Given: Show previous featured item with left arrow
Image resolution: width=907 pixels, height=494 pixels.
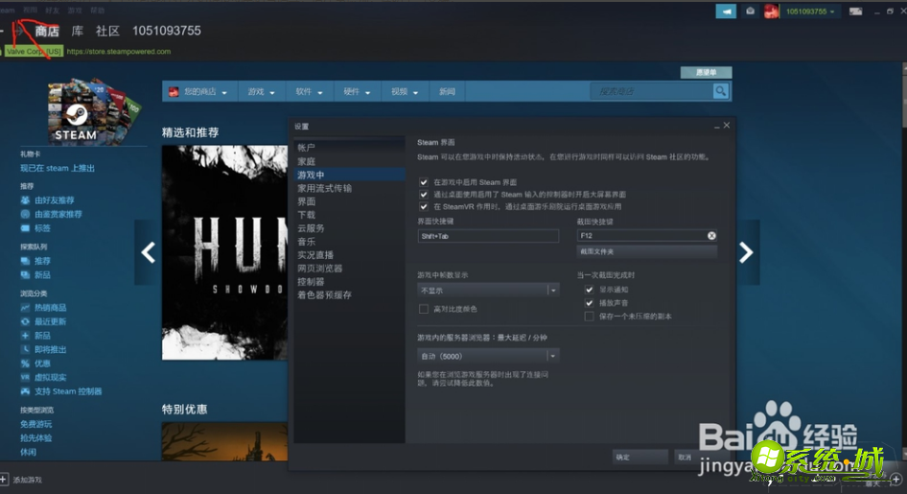Looking at the screenshot, I should [148, 252].
